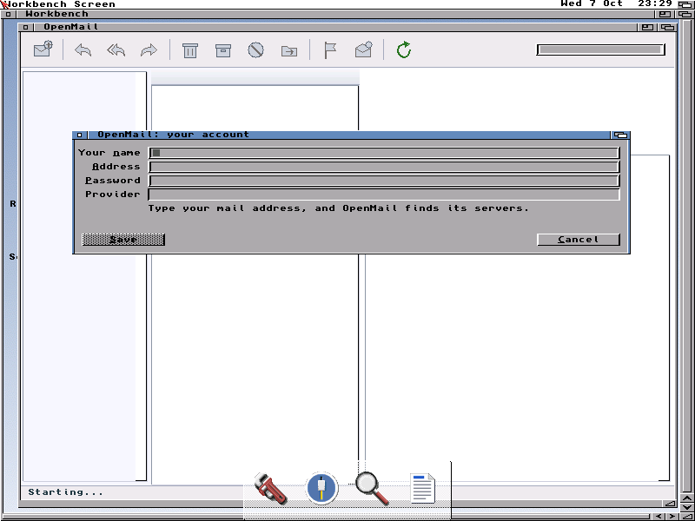Click the Archive box icon
This screenshot has width=695, height=521.
(223, 50)
